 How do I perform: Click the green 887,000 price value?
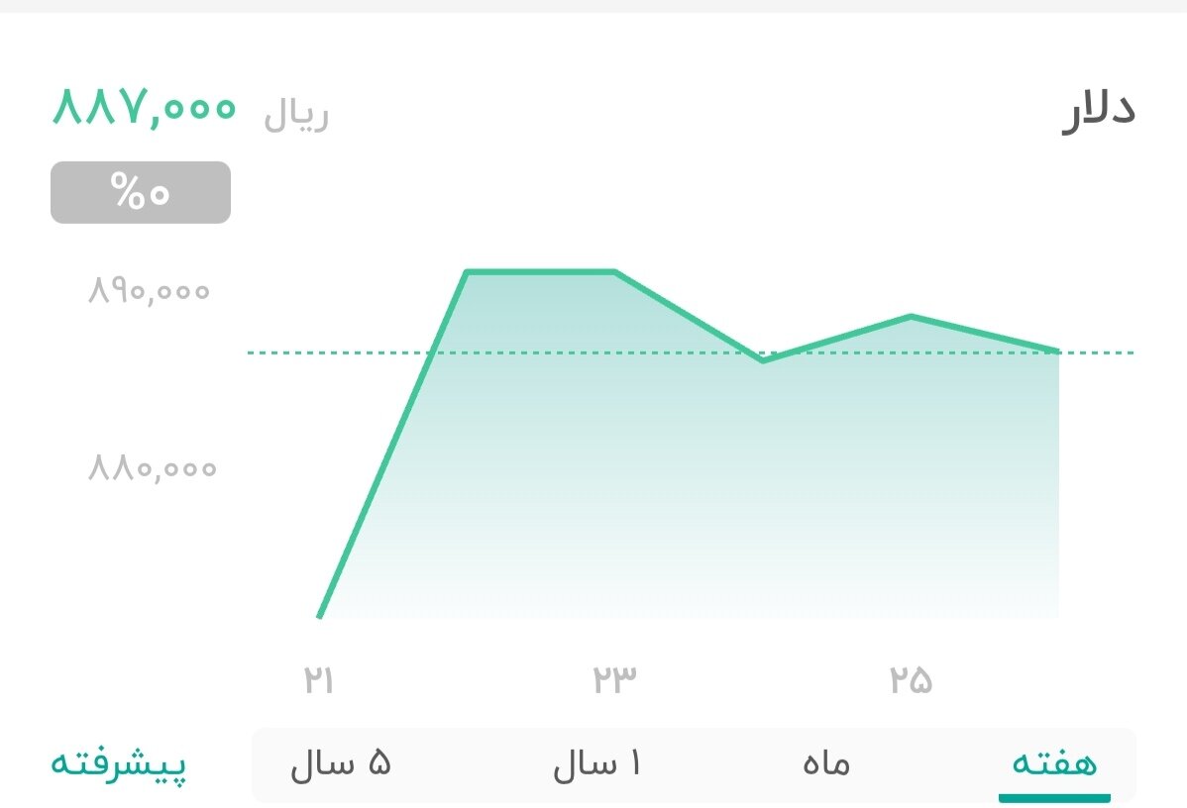[x=144, y=111]
